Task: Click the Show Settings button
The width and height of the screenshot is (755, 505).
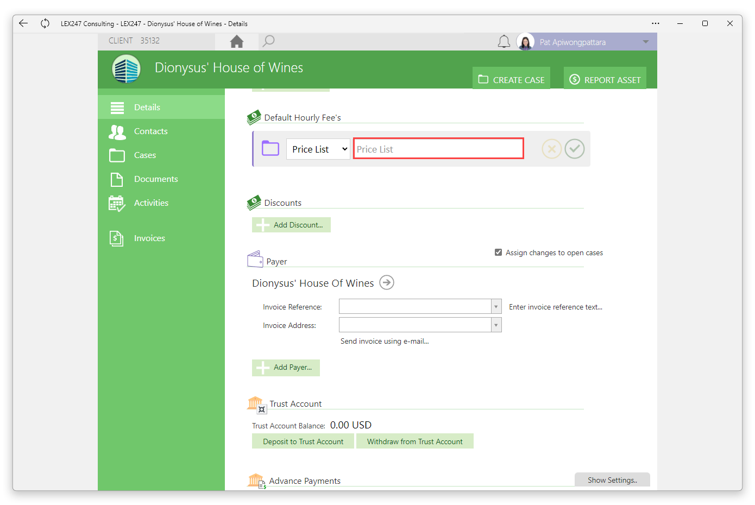Action: tap(612, 480)
